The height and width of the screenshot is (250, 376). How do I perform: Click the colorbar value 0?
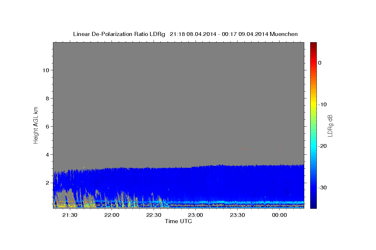point(320,63)
